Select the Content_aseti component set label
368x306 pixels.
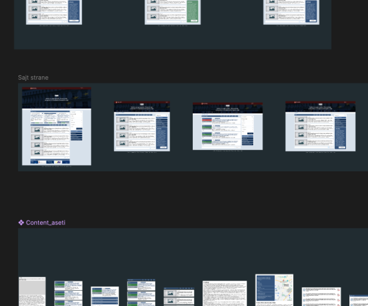pos(45,223)
